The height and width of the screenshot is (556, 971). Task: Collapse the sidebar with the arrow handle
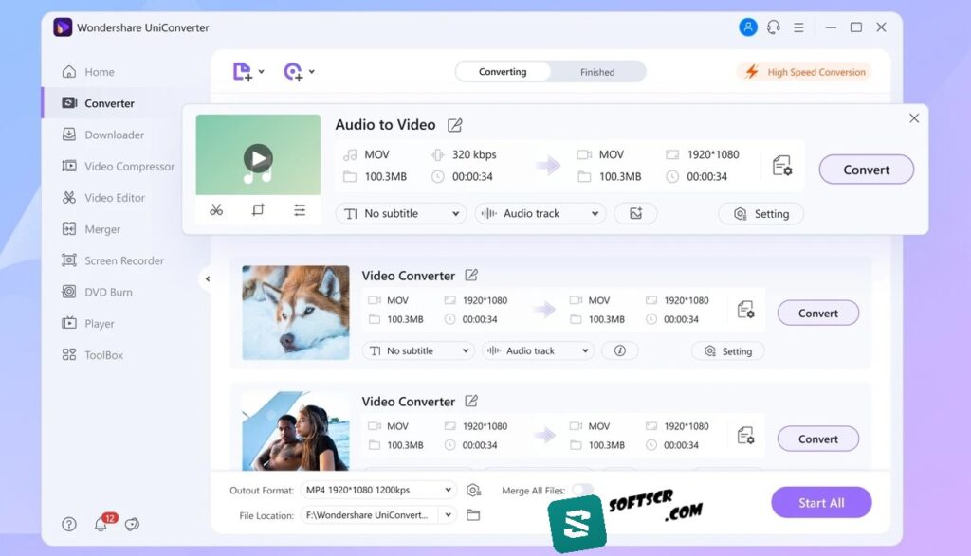click(x=209, y=278)
